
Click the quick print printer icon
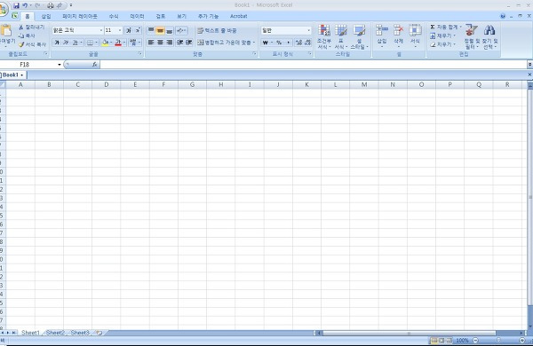(51, 5)
